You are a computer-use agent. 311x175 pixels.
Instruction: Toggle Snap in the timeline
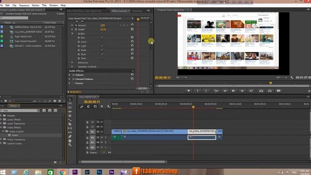88,106
